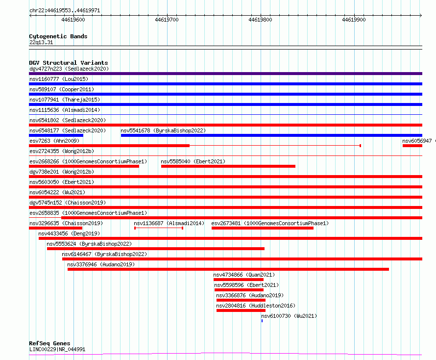Click the chr22:44619553..44619971 region label
The width and height of the screenshot is (436, 360).
click(x=65, y=11)
